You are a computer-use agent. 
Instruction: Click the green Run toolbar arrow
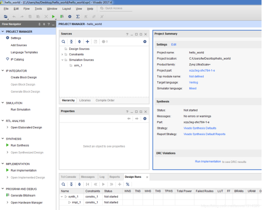click(53, 16)
